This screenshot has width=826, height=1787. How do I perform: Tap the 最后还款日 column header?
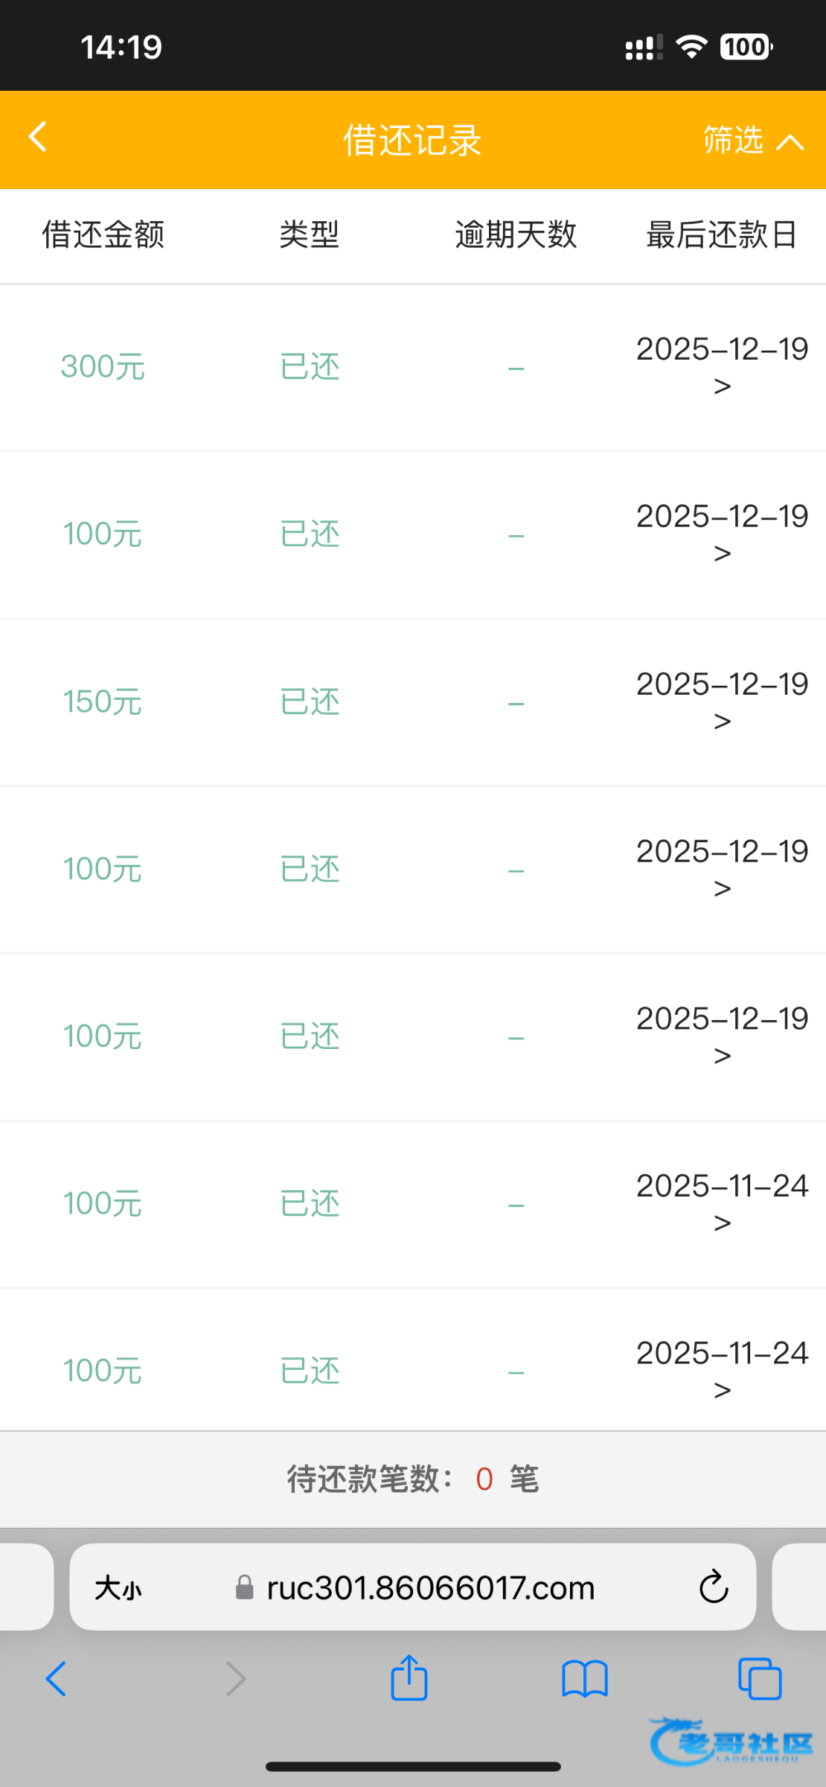[x=722, y=235]
